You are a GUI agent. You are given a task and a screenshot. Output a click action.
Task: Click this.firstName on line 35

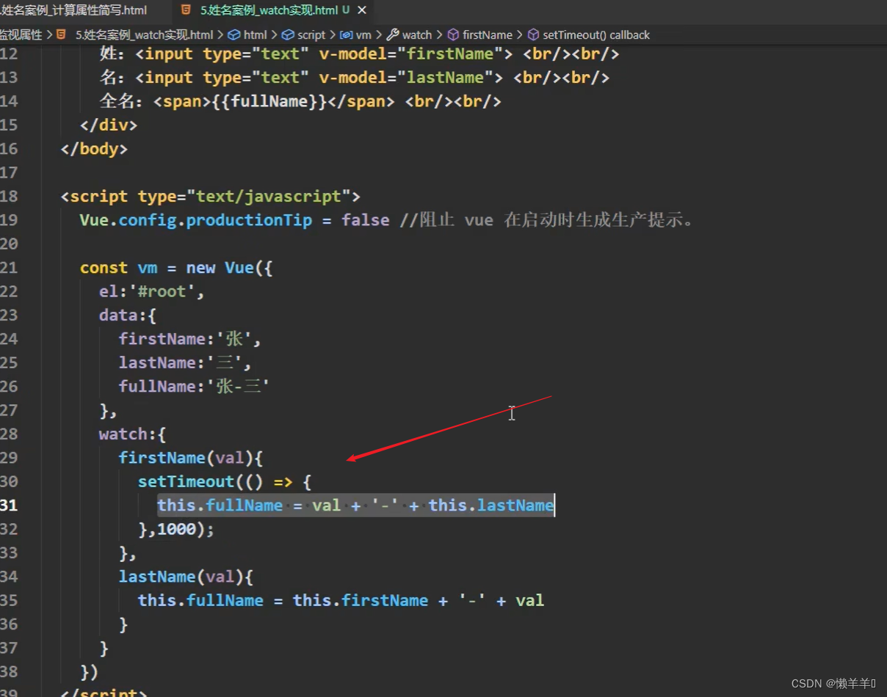(360, 600)
